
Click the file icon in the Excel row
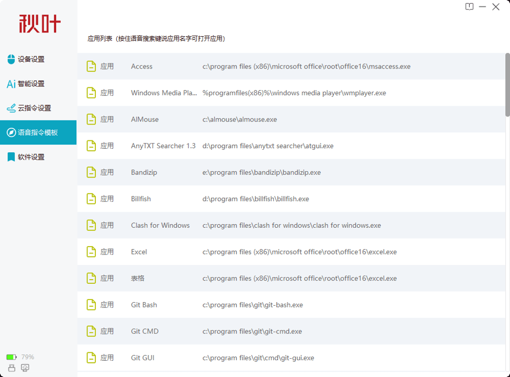91,252
